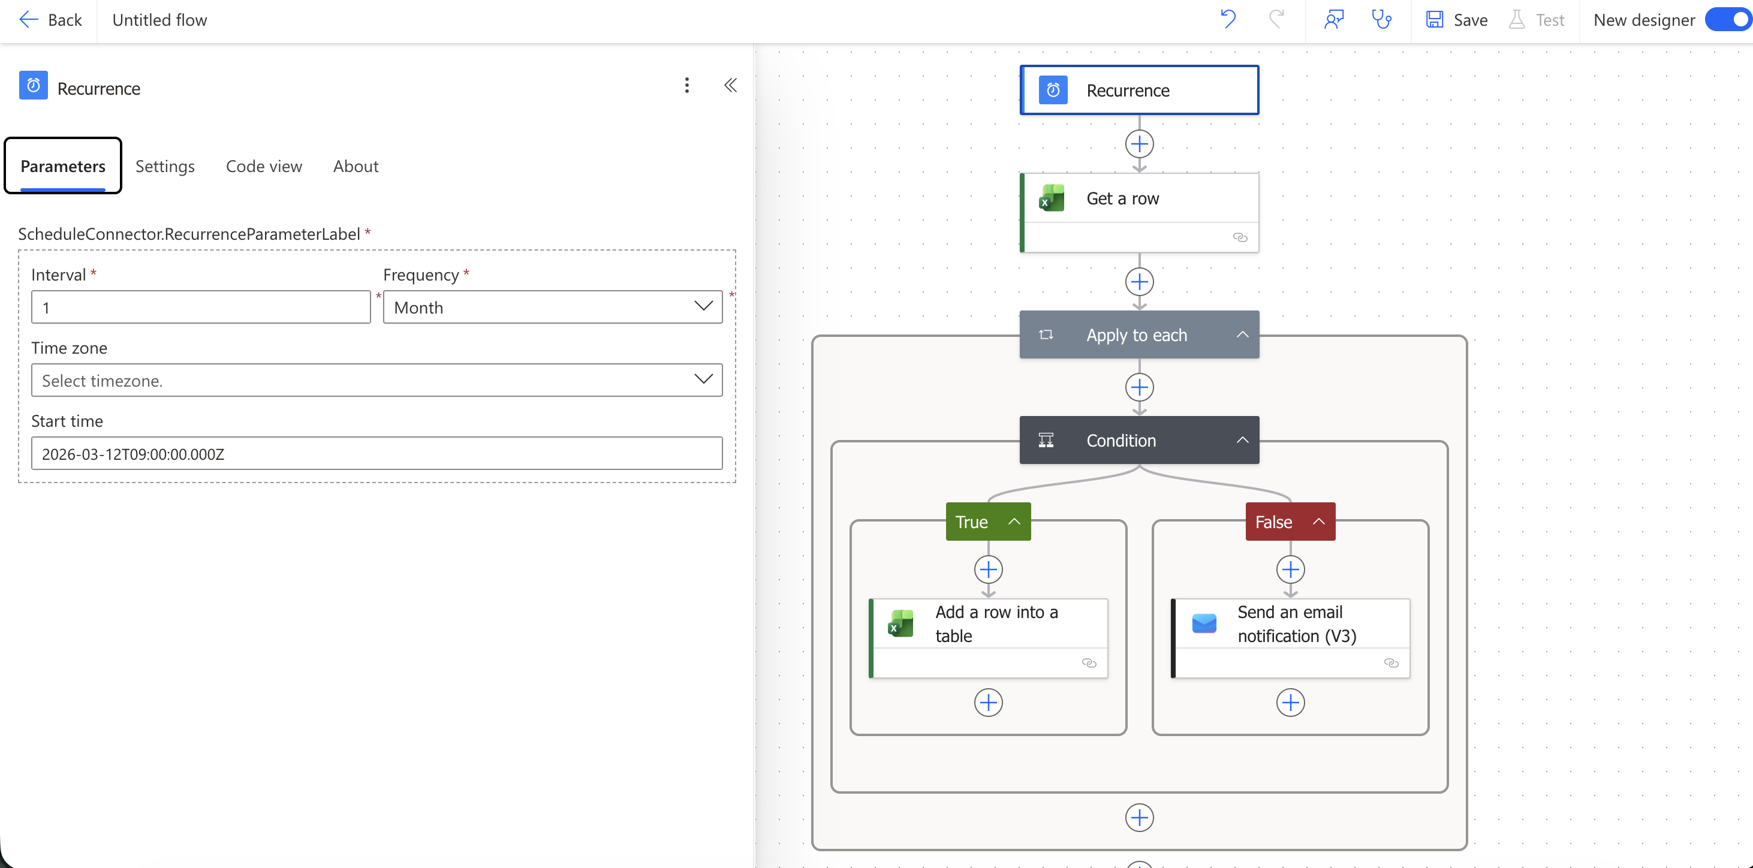Viewport: 1753px width, 868px height.
Task: Click the Excel icon on Get a row
Action: point(1052,198)
